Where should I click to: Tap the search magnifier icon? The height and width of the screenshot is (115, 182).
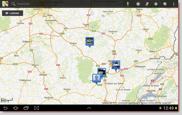tap(13, 4)
